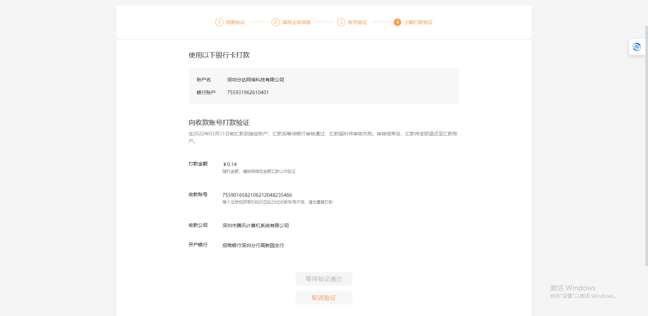Click the payment amount ¥0.14
Image resolution: width=648 pixels, height=316 pixels.
coord(230,164)
